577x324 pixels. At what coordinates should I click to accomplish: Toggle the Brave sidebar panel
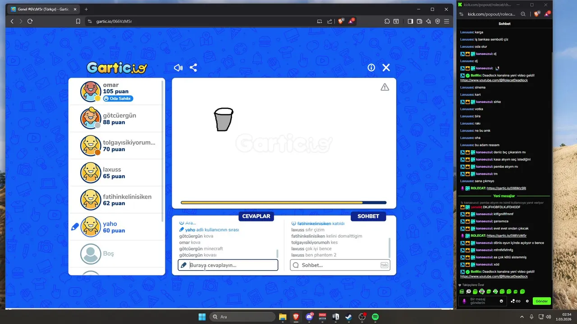tap(410, 21)
